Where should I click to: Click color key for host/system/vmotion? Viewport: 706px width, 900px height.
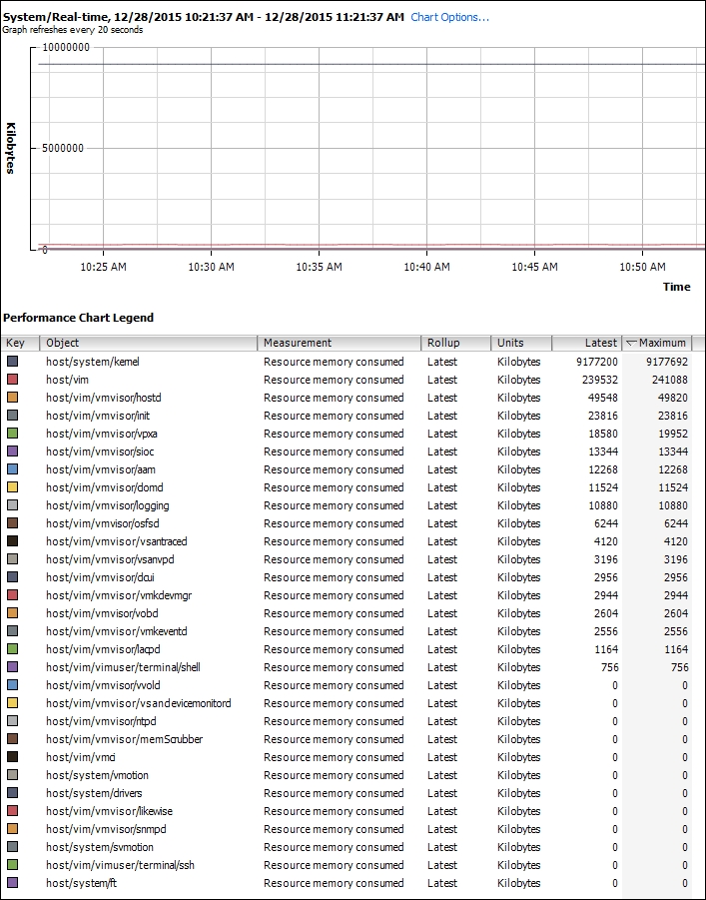[x=12, y=775]
